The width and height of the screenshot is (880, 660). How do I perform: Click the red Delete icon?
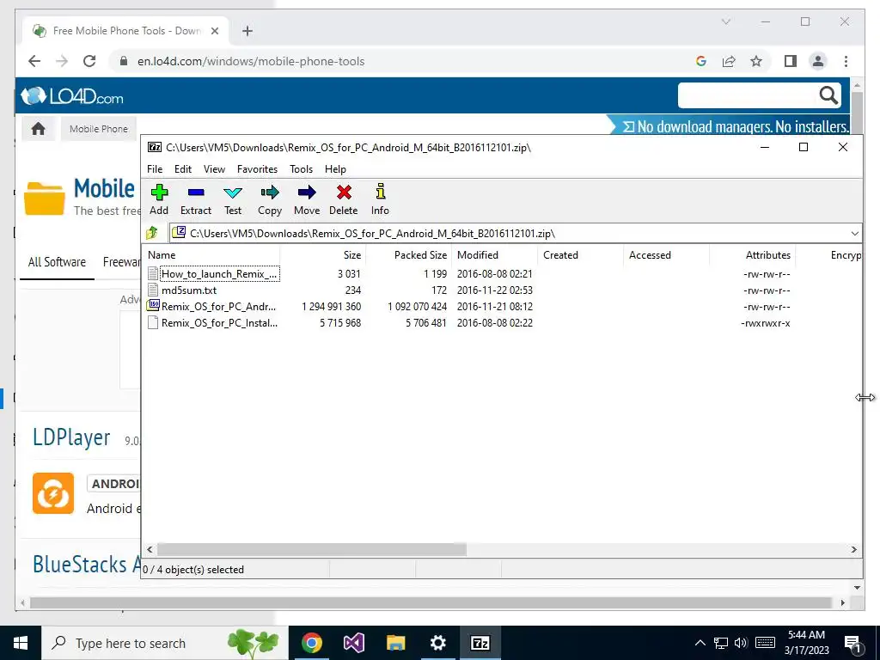(x=344, y=199)
